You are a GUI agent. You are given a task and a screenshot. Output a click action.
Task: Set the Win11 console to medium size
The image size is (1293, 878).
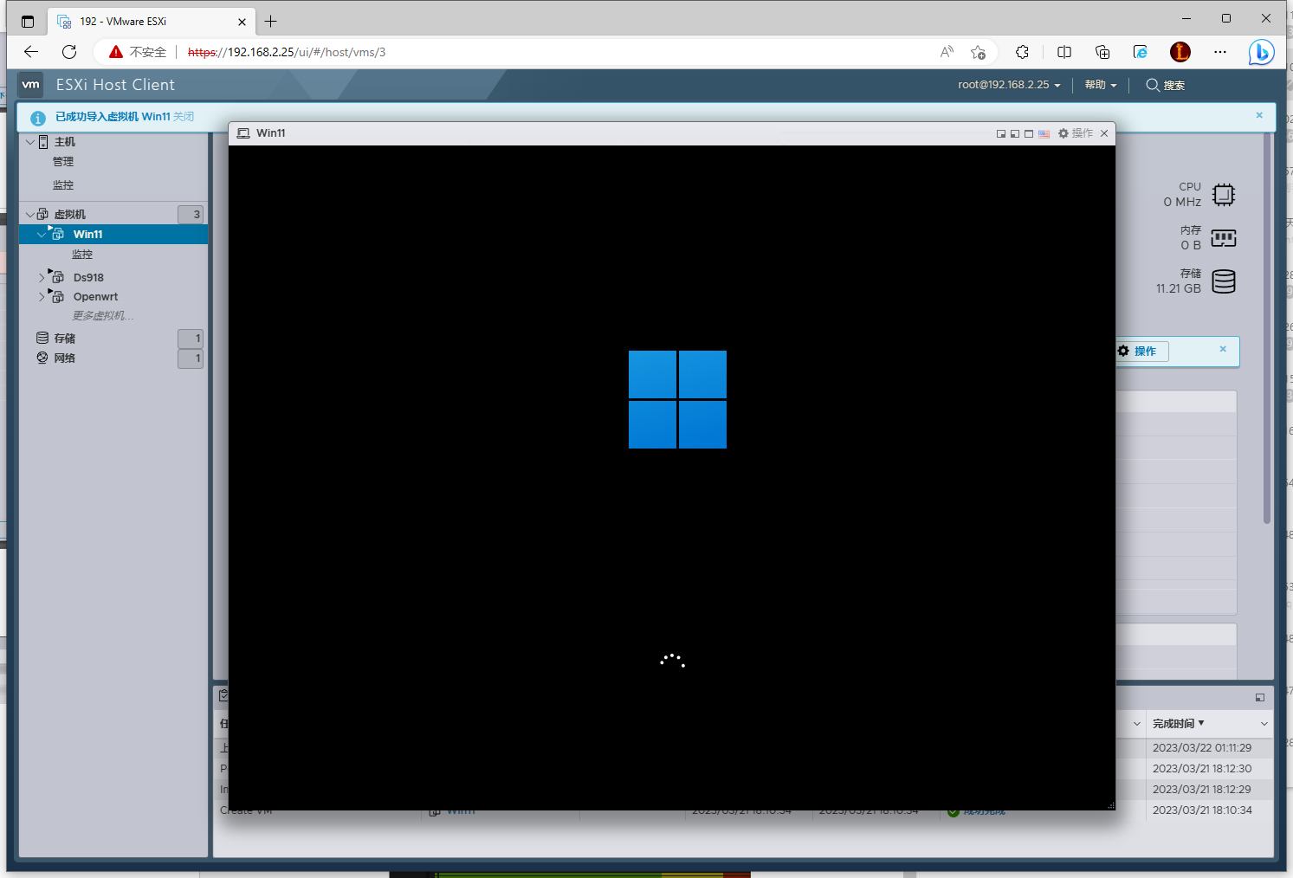(1015, 133)
